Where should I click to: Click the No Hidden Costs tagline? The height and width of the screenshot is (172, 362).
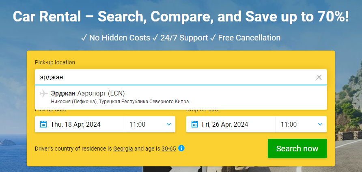[115, 38]
